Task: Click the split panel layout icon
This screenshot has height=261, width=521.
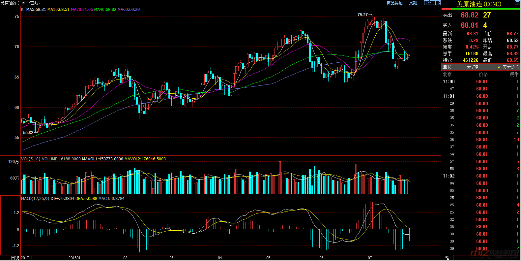Action: click(438, 3)
